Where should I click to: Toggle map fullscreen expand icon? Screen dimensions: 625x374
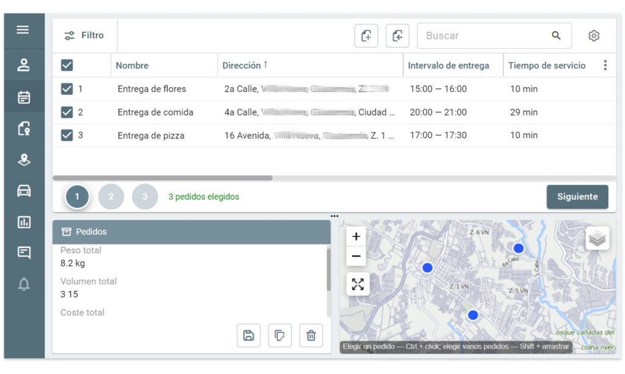357,284
